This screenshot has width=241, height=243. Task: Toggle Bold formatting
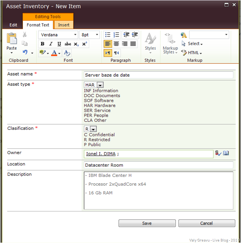pos(43,44)
